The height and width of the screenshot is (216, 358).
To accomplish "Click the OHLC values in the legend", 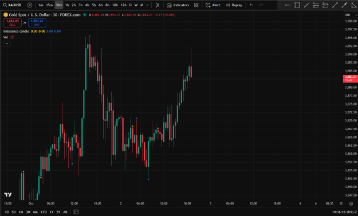I will tap(132, 15).
